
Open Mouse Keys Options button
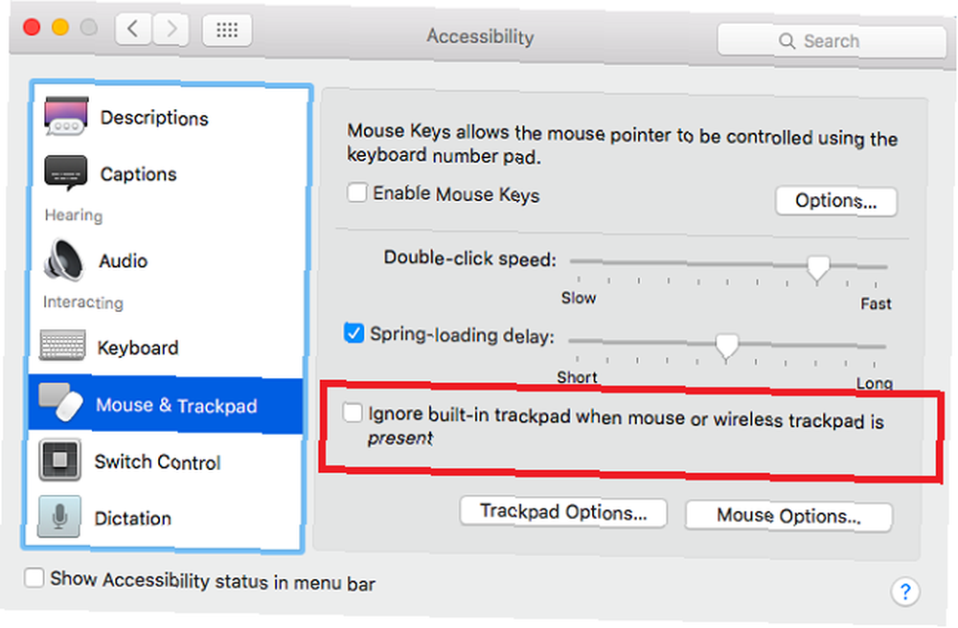pos(835,201)
